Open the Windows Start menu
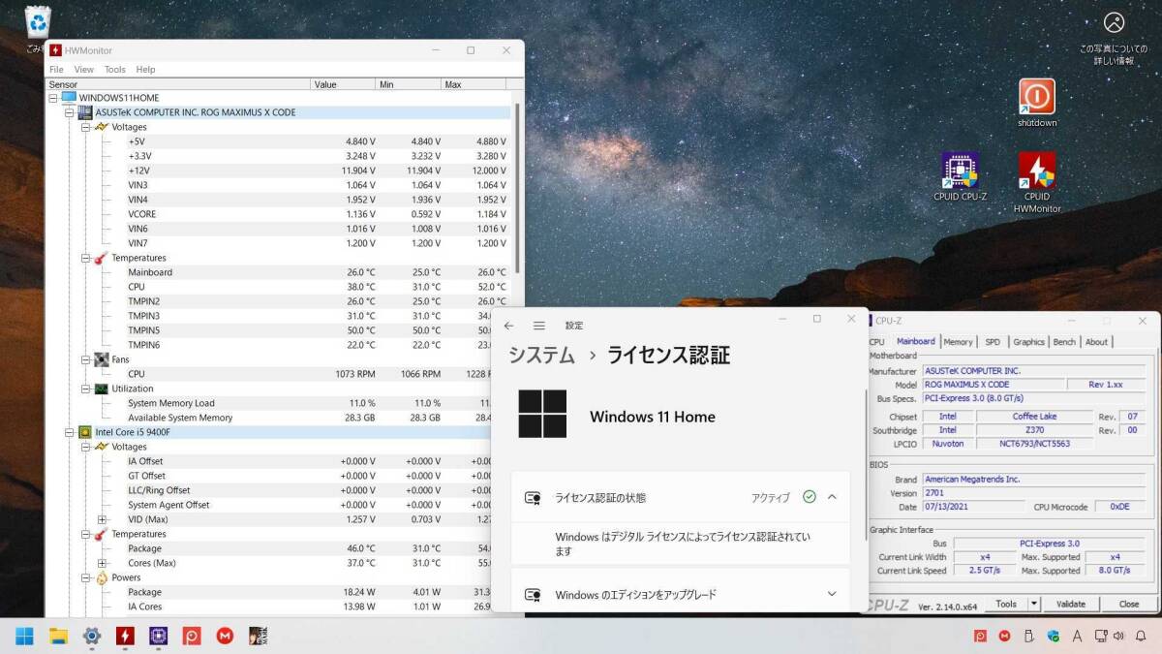Image resolution: width=1162 pixels, height=654 pixels. [24, 636]
